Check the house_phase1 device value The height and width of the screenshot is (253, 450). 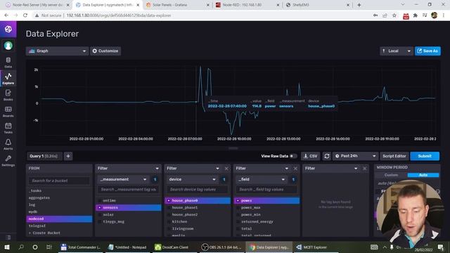169,207
